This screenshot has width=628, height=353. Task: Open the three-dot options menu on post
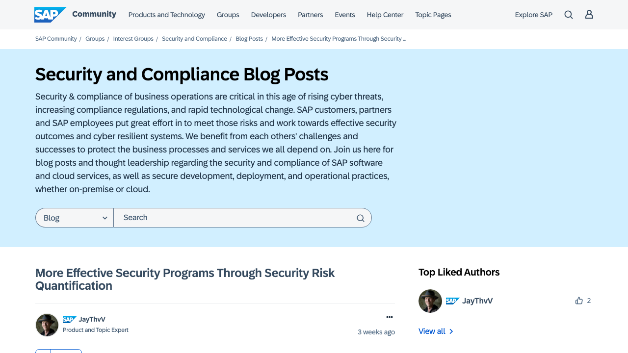tap(390, 317)
